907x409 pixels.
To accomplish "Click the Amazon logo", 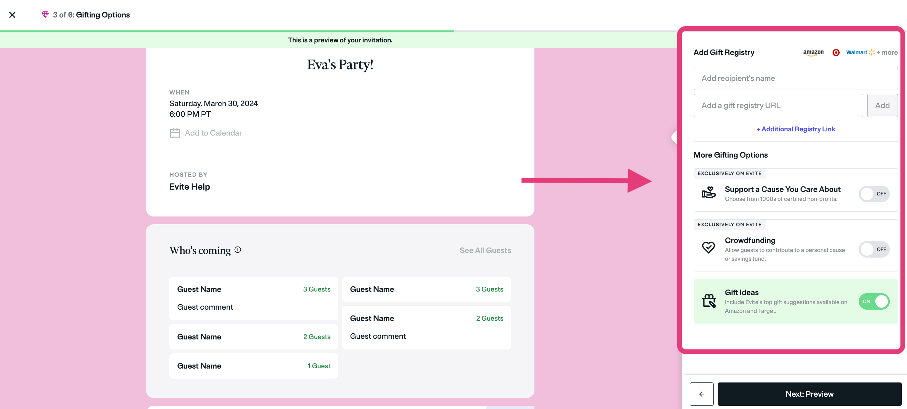I will pyautogui.click(x=813, y=52).
